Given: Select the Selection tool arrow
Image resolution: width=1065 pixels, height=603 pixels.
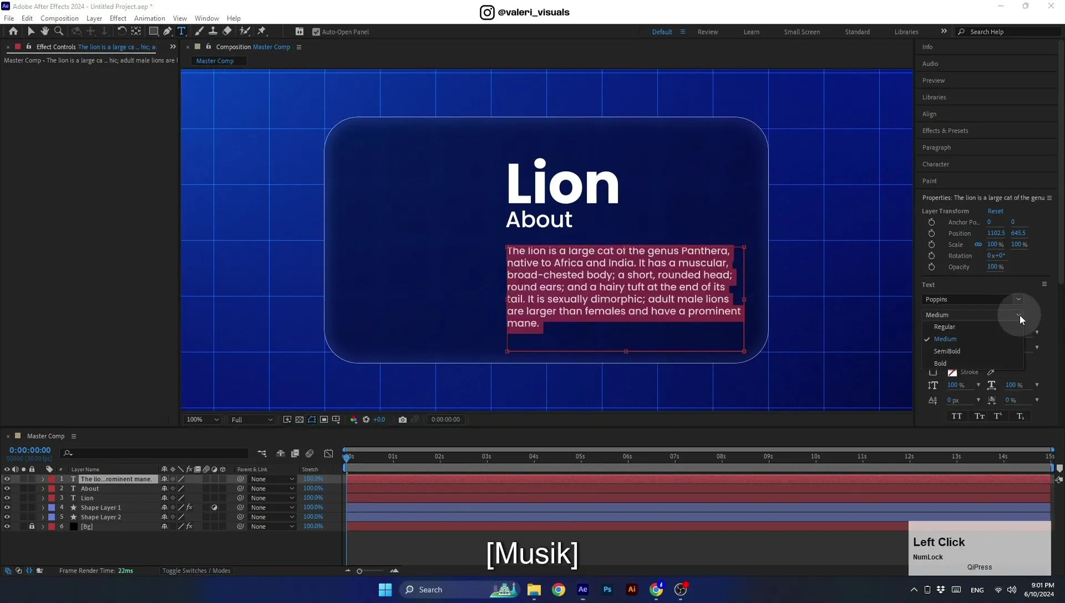Looking at the screenshot, I should pos(31,32).
